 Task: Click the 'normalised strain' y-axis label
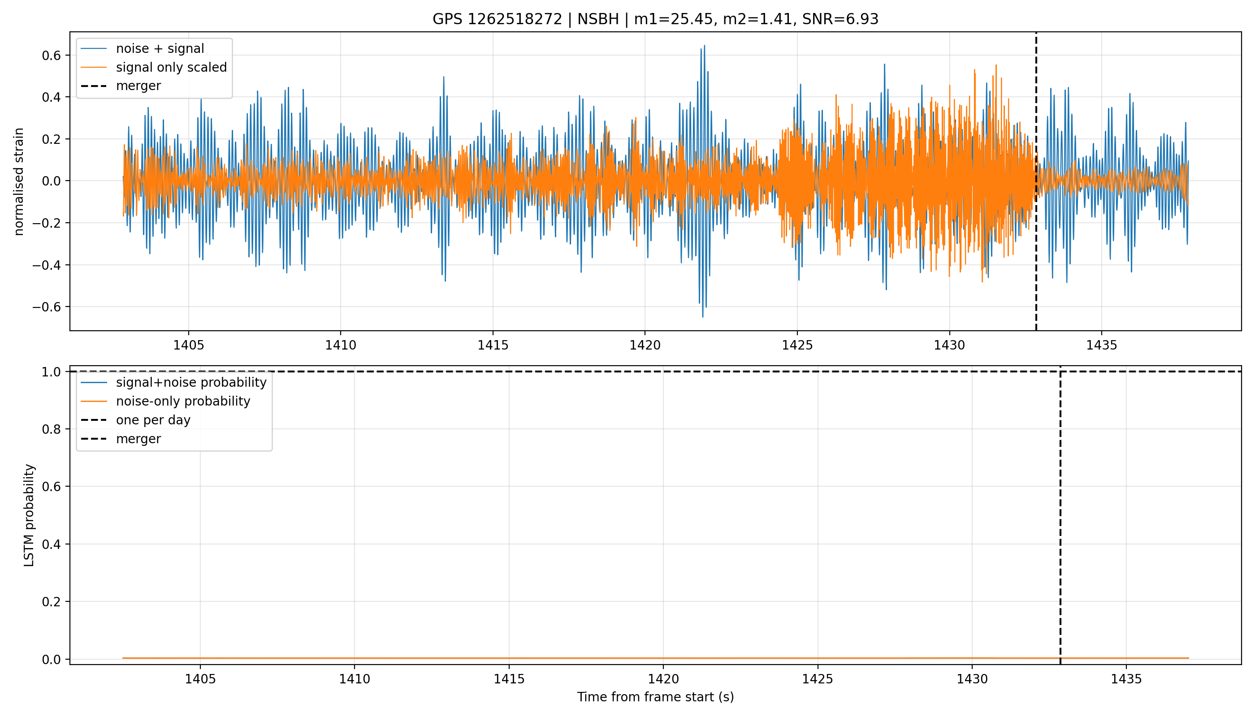19,181
